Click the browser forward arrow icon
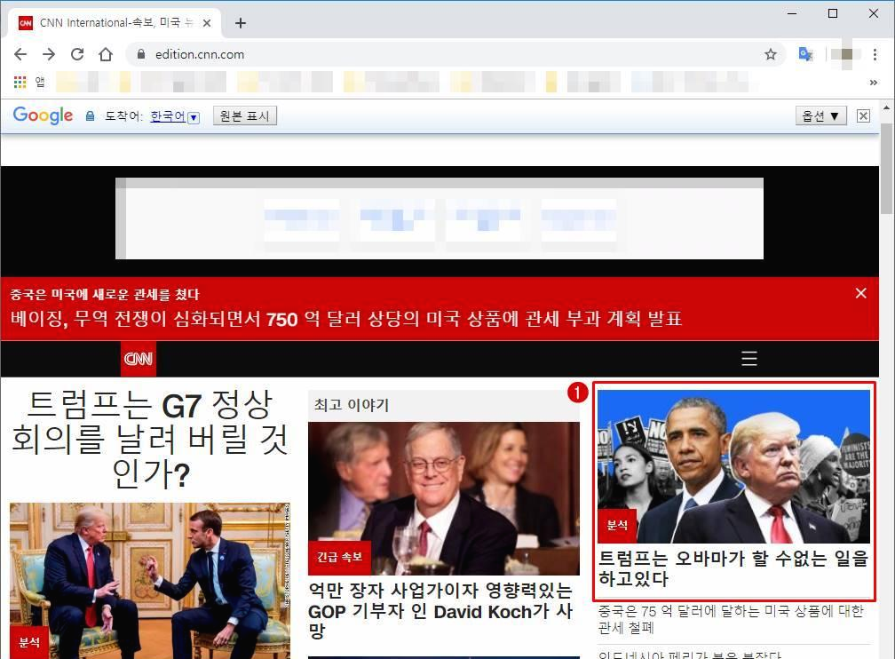895x659 pixels. coord(49,54)
